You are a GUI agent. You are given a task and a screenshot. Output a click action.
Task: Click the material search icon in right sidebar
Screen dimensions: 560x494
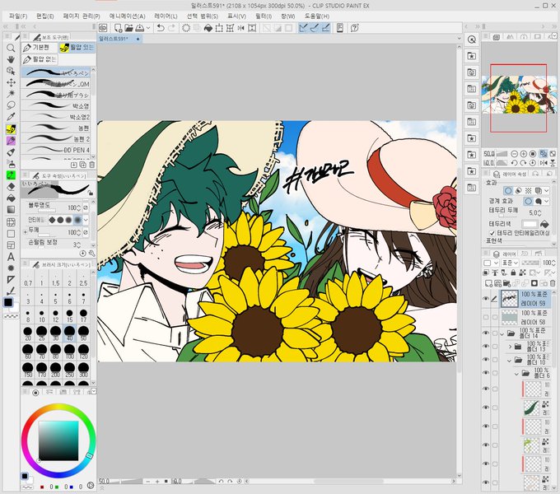coord(472,40)
